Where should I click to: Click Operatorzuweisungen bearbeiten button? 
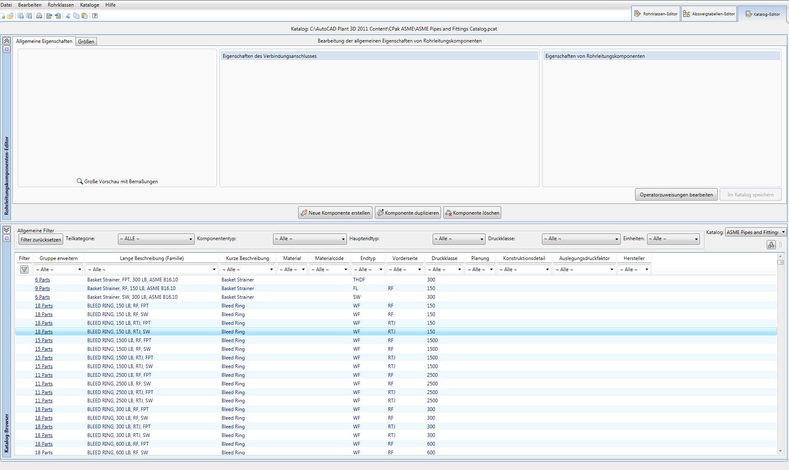click(x=676, y=195)
